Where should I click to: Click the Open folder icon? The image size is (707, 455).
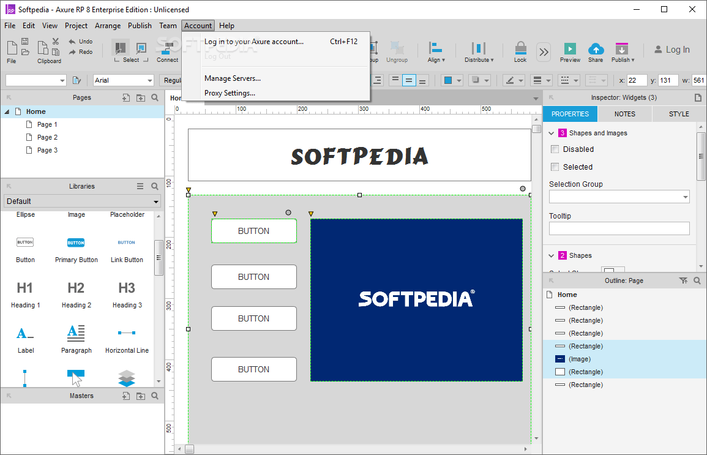click(25, 52)
